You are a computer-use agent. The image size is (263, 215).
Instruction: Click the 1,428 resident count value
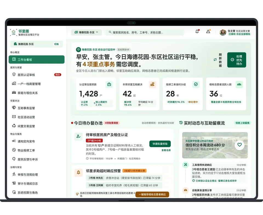point(88,94)
